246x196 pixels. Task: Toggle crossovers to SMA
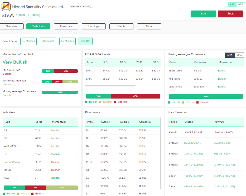239,55
